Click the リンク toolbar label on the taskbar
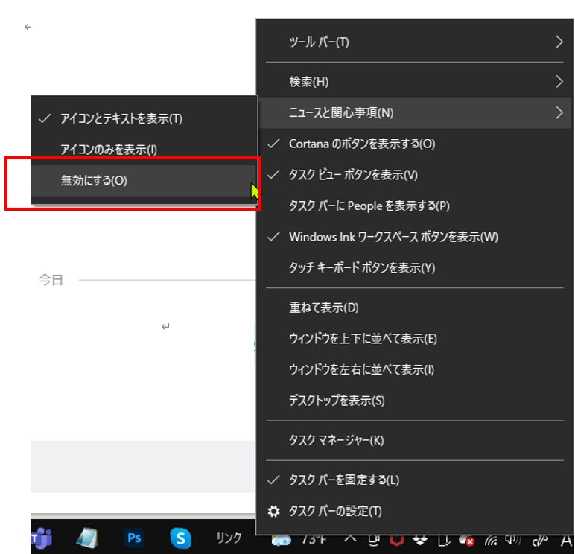Screen dimensions: 575x554 (x=229, y=538)
